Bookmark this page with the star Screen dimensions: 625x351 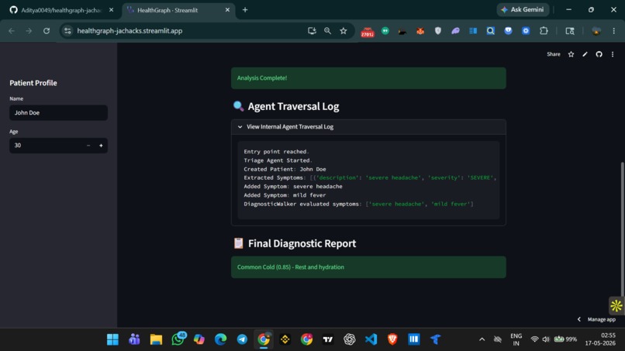pyautogui.click(x=344, y=31)
